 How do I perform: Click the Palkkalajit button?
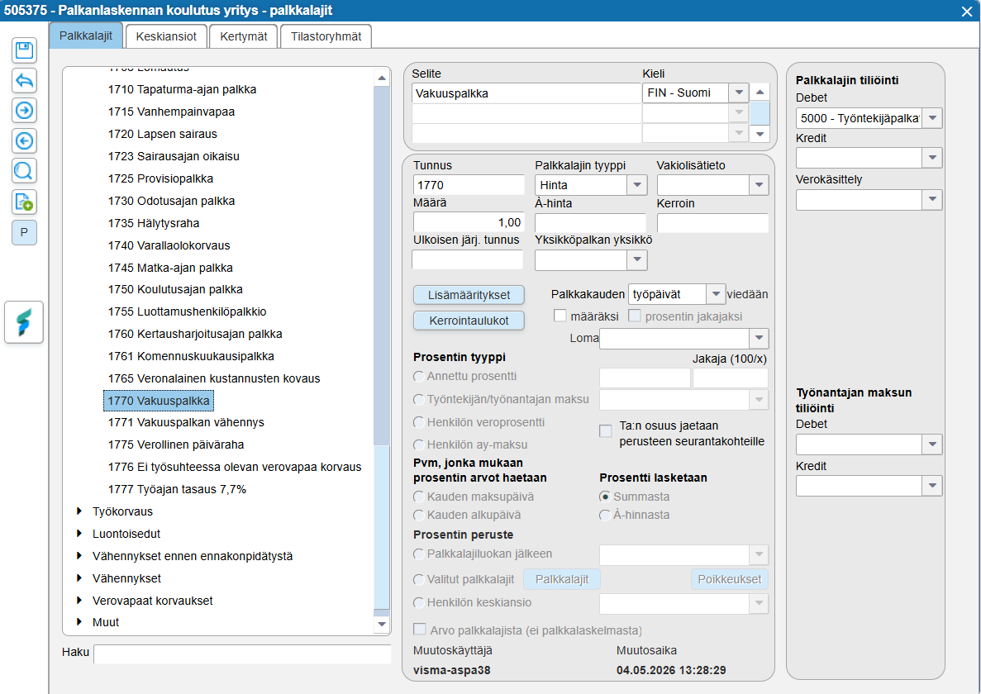pyautogui.click(x=561, y=579)
